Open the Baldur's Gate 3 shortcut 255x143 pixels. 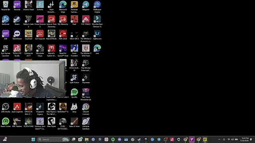point(28,21)
